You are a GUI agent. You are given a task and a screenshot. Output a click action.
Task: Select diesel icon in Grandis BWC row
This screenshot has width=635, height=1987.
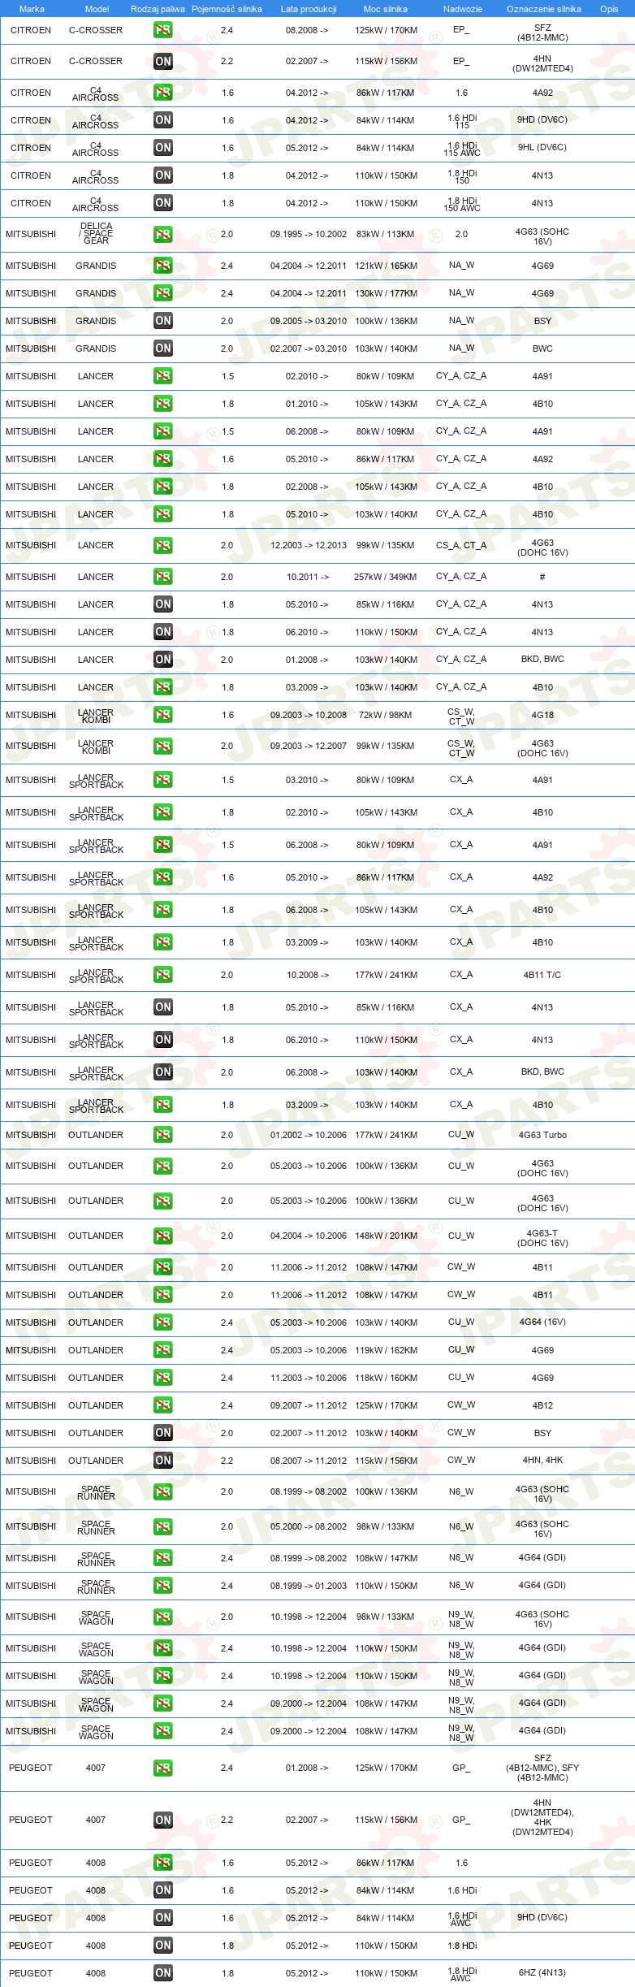point(163,348)
